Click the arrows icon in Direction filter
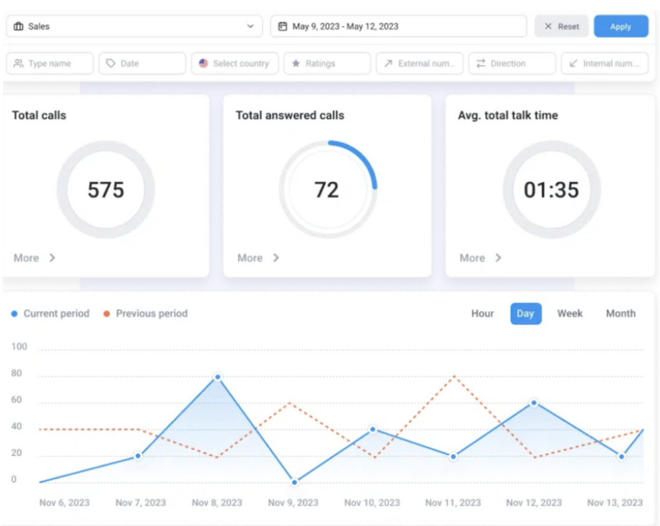This screenshot has width=660, height=526. (481, 64)
